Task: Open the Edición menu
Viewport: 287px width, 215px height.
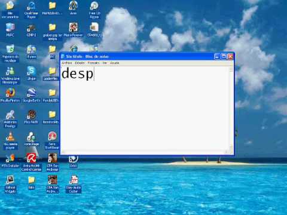Action: click(x=80, y=63)
